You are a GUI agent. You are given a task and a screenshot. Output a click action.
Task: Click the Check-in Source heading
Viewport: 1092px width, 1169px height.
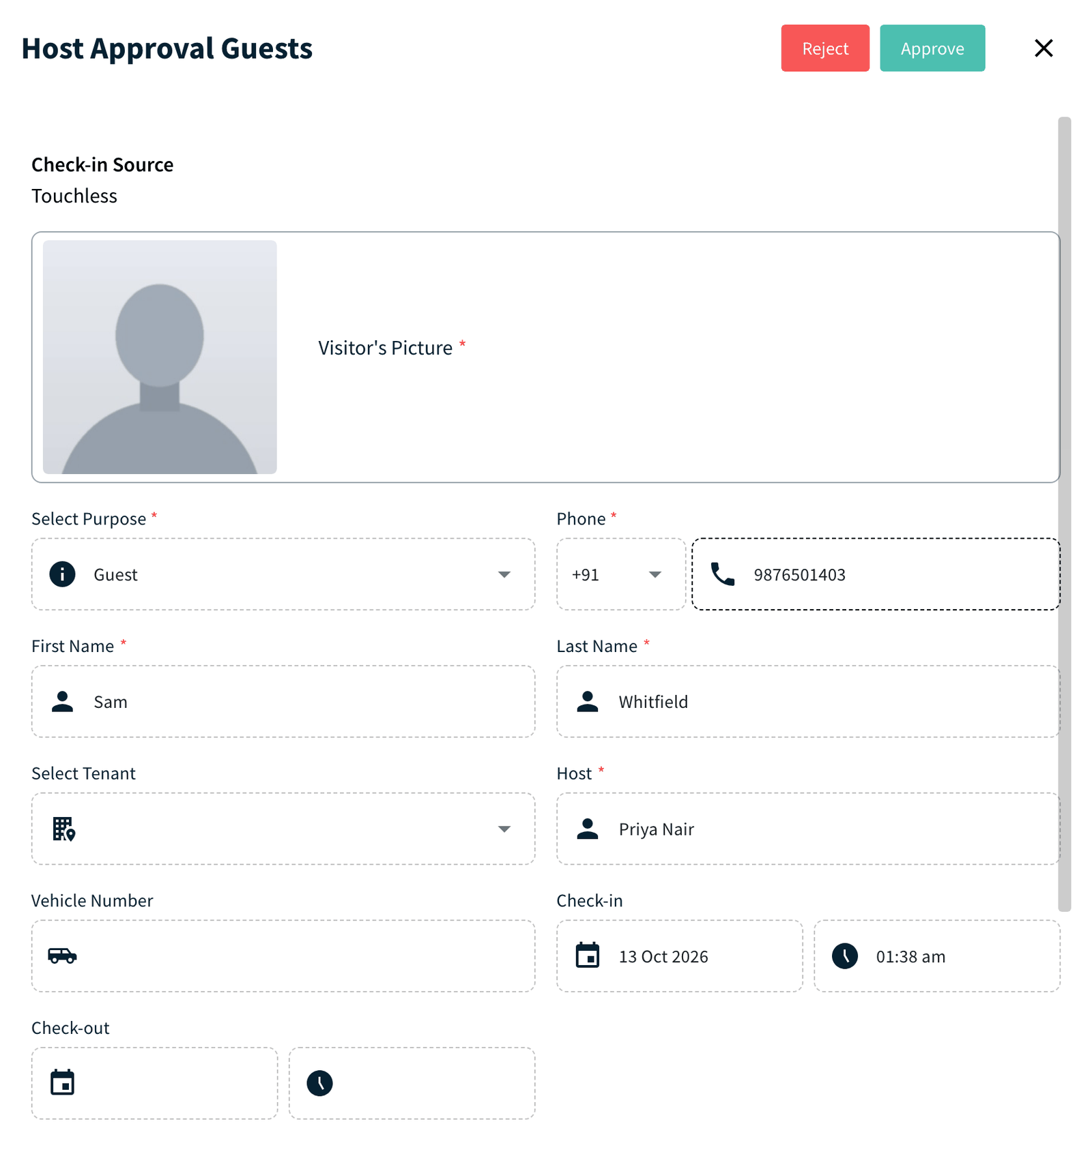coord(102,165)
